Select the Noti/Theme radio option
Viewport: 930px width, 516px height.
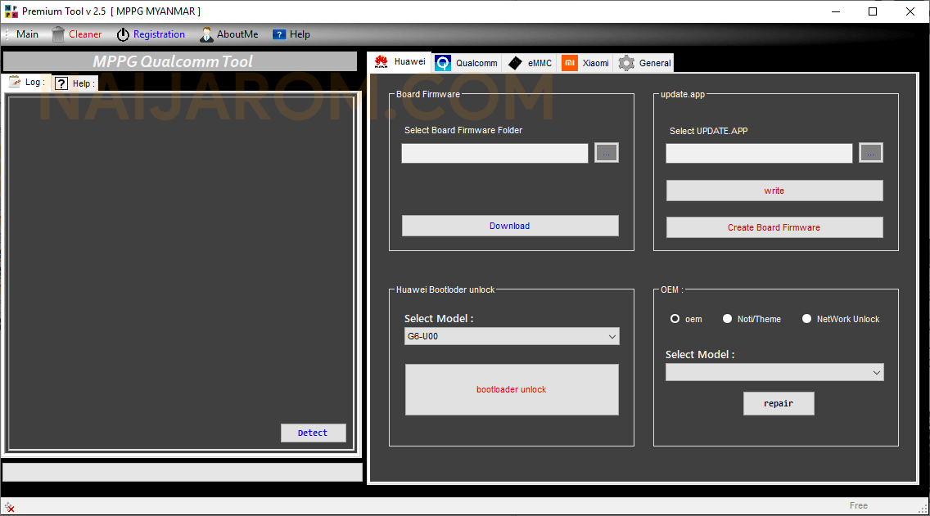click(727, 319)
